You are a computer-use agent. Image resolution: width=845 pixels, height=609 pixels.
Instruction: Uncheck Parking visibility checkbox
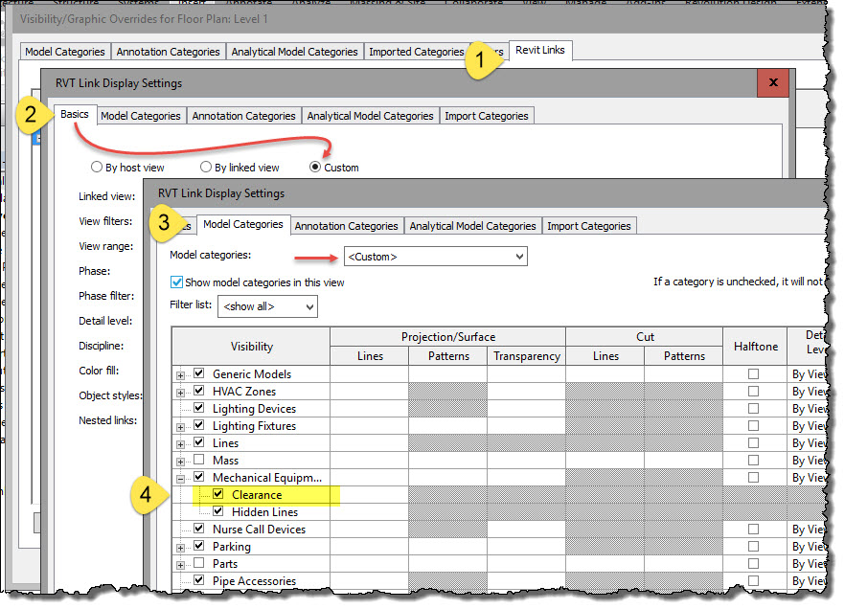199,546
